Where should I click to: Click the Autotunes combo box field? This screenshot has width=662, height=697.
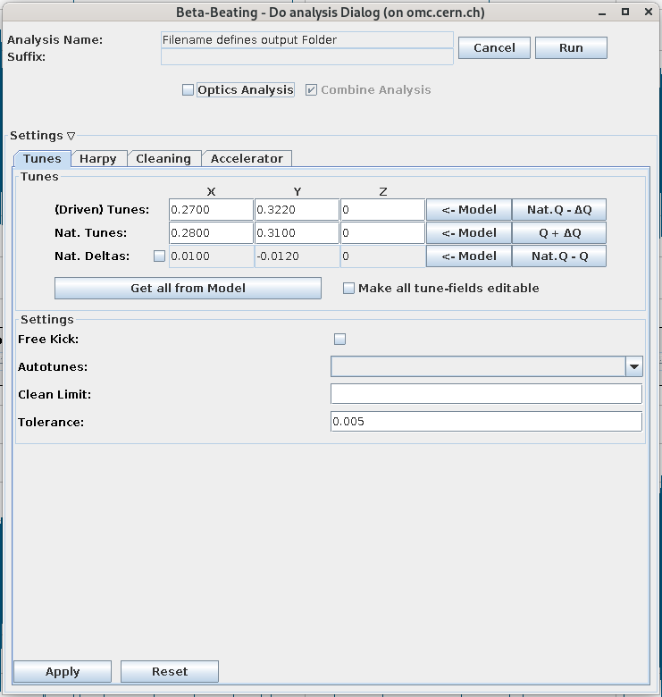click(x=478, y=366)
